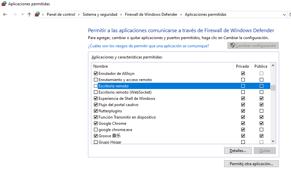The width and height of the screenshot is (291, 177).
Task: Click the refresh button beside the address bar
Action: (x=290, y=14)
